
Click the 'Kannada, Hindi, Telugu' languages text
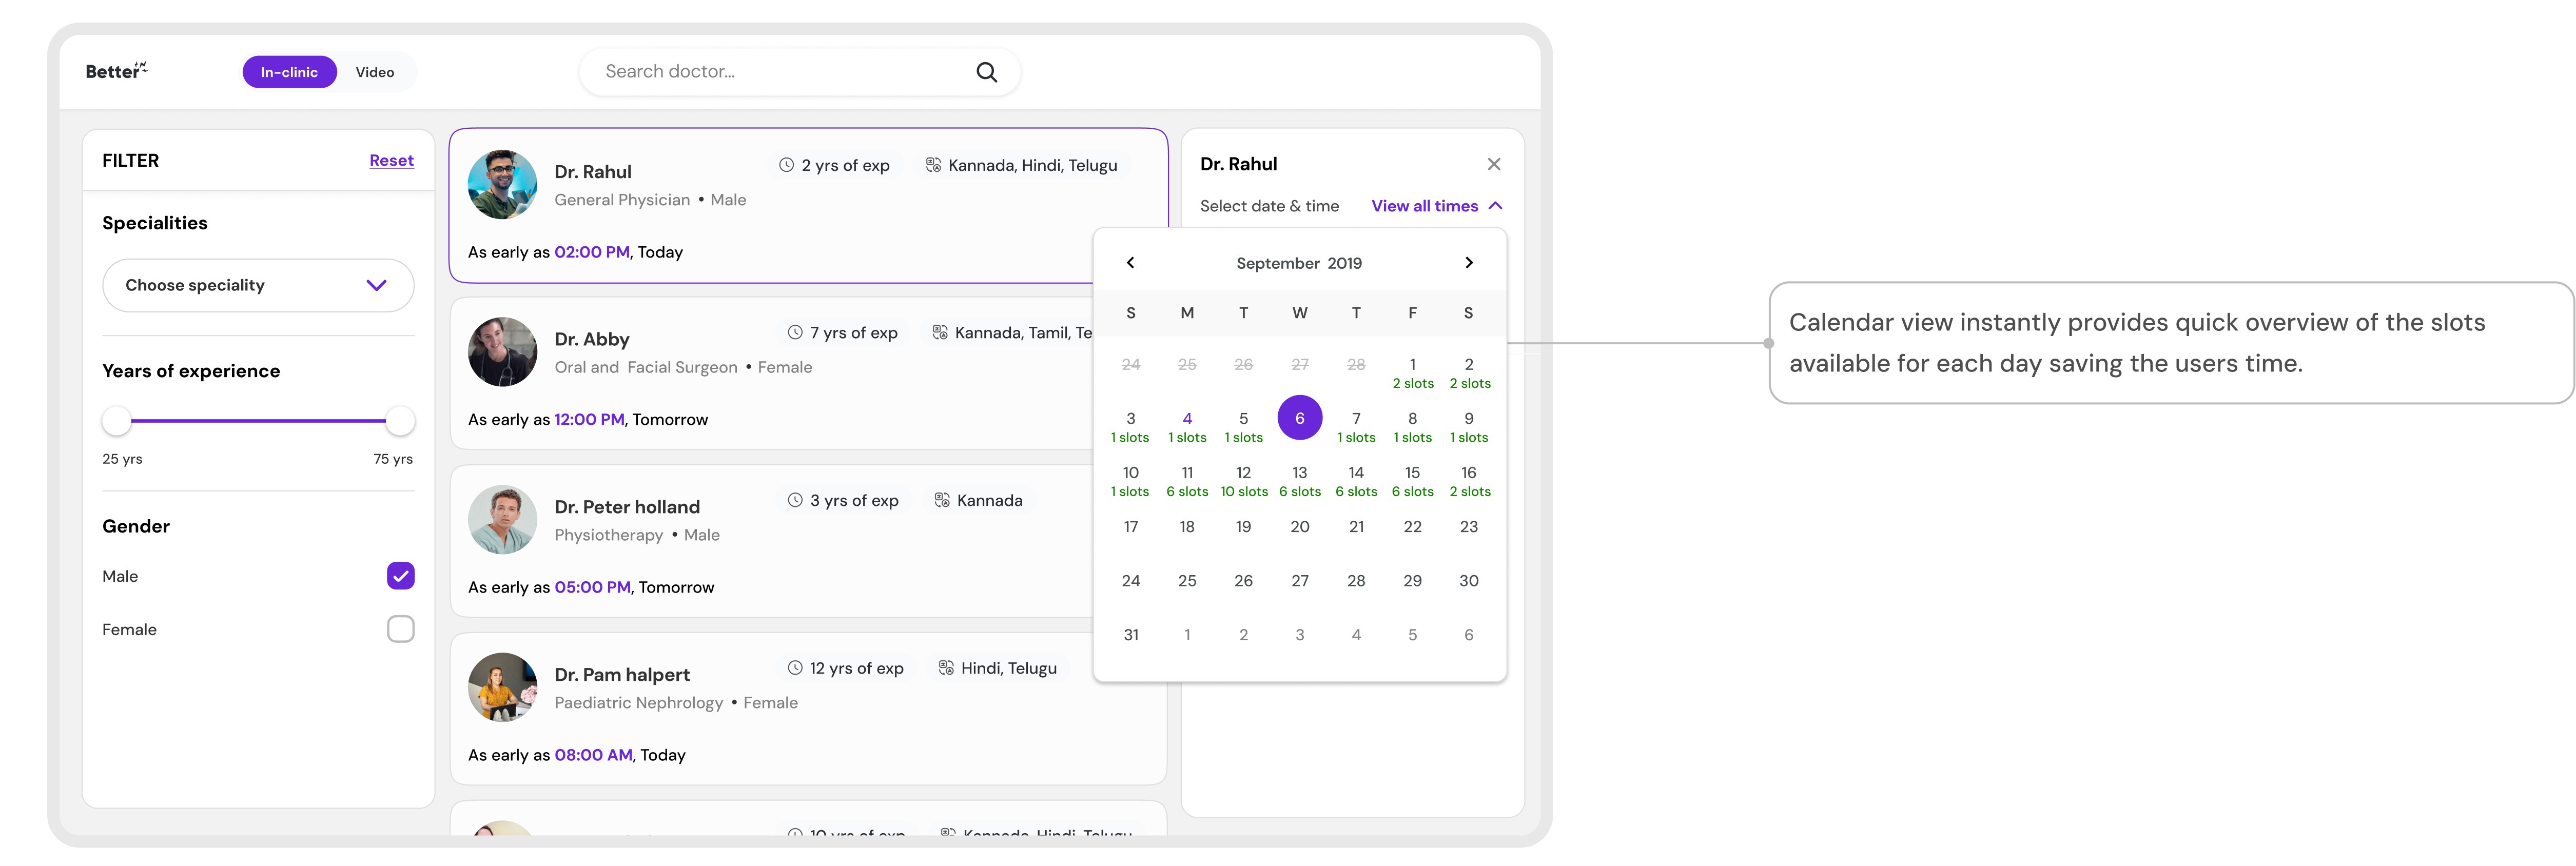click(x=1033, y=165)
